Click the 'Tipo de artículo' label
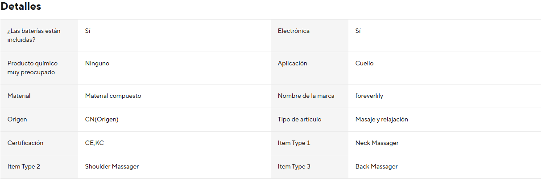 click(299, 120)
